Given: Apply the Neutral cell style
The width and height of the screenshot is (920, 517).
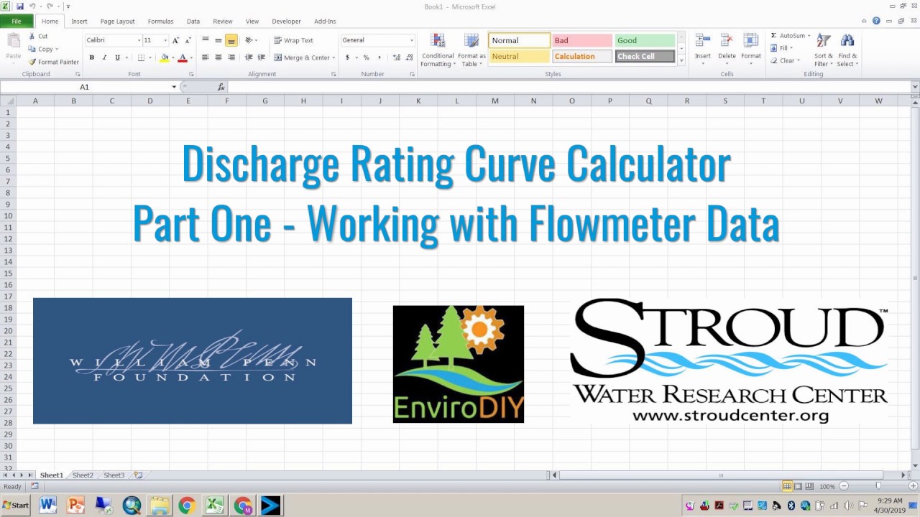Looking at the screenshot, I should coord(519,57).
